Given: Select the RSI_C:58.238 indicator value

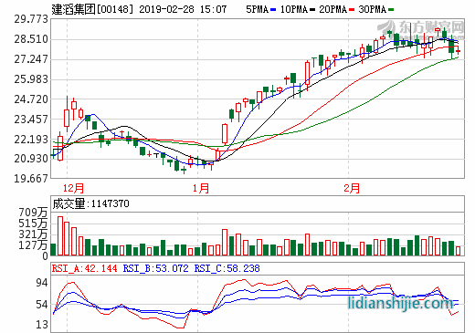Looking at the screenshot, I should tap(227, 268).
